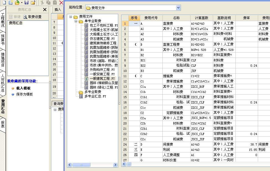Click the folder export toolbar icon
270x171 pixels.
(x=33, y=2)
